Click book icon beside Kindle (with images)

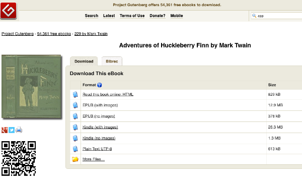(x=75, y=127)
